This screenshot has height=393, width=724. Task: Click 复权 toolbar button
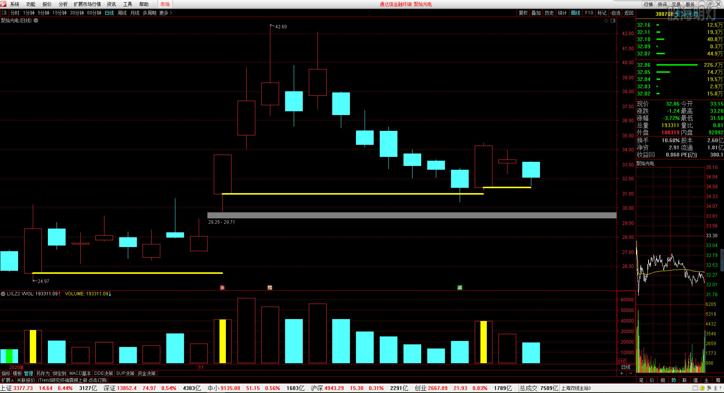(x=523, y=13)
